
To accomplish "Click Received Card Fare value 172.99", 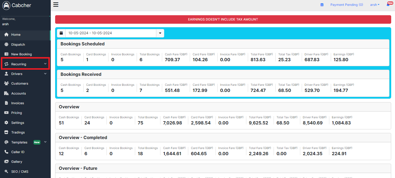I will (200, 90).
